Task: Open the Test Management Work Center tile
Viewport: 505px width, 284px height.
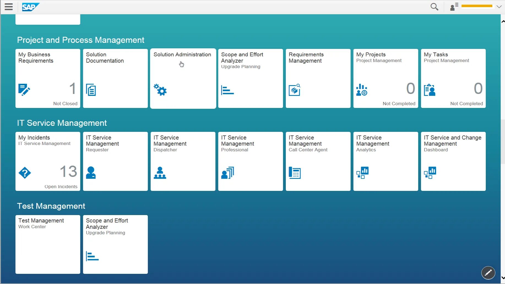Action: tap(48, 244)
